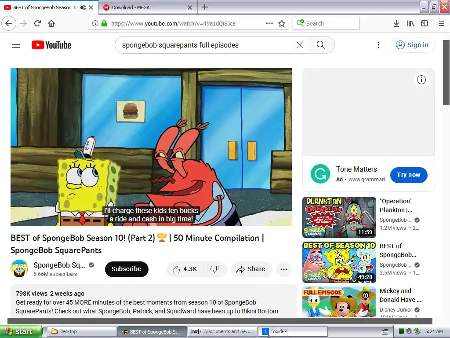Toggle the Firefox sidebar view
This screenshot has height=338, width=450.
click(x=425, y=23)
